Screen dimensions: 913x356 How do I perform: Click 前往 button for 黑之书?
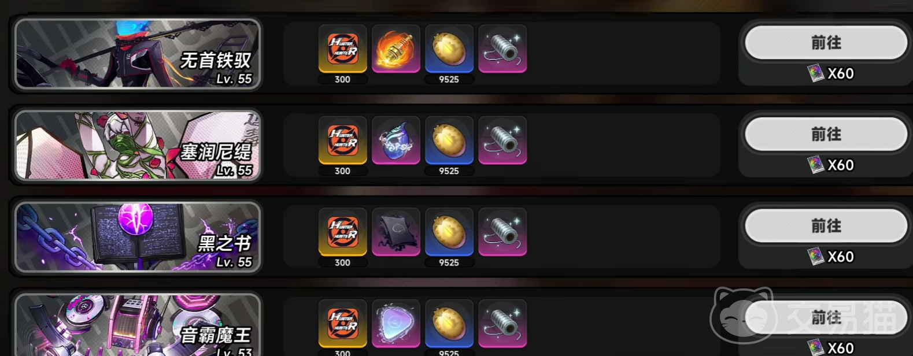(826, 225)
